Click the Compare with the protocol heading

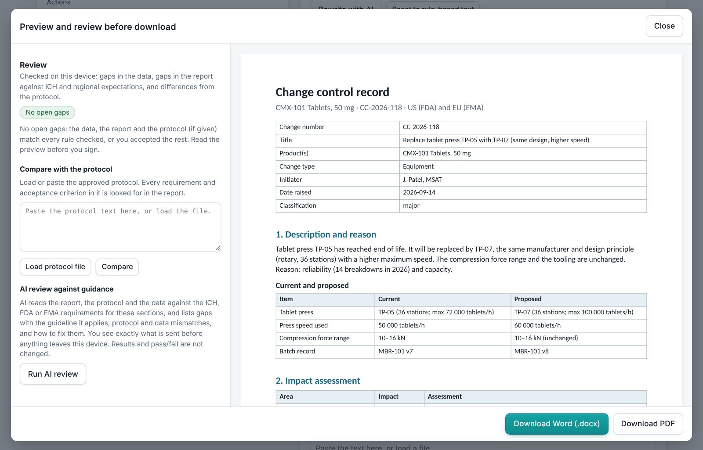pyautogui.click(x=66, y=169)
